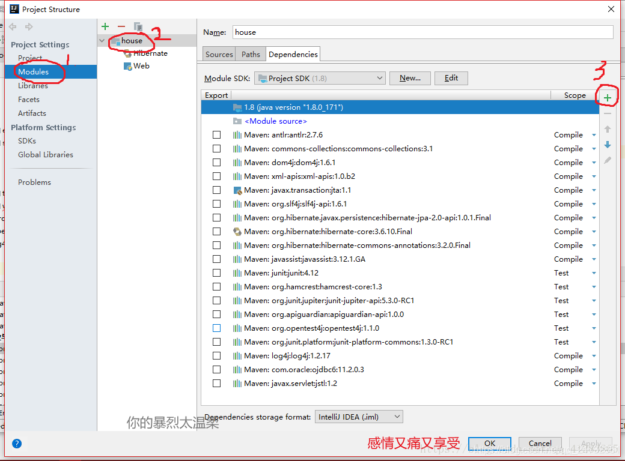Viewport: 625px width, 461px height.
Task: Check export box for javax.servlet:jstl:1.2
Action: 216,384
